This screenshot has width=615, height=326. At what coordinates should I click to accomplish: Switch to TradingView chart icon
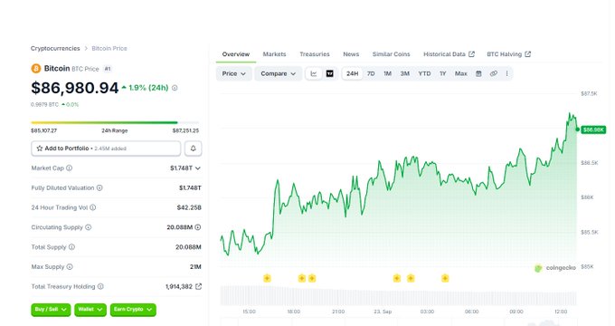pos(330,73)
